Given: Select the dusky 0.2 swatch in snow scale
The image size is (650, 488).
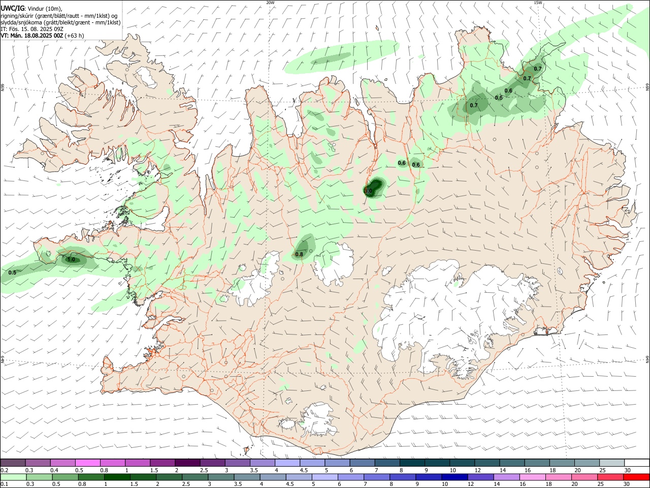Looking at the screenshot, I should coord(13,463).
